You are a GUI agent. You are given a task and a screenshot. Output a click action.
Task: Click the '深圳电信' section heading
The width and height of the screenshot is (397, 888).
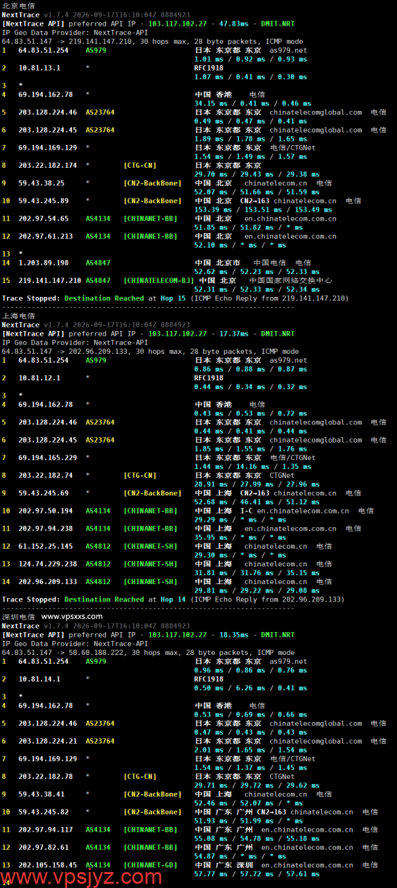coord(18,617)
